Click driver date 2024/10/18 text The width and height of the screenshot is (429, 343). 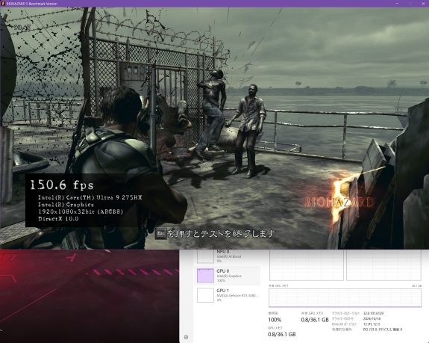pyautogui.click(x=372, y=318)
